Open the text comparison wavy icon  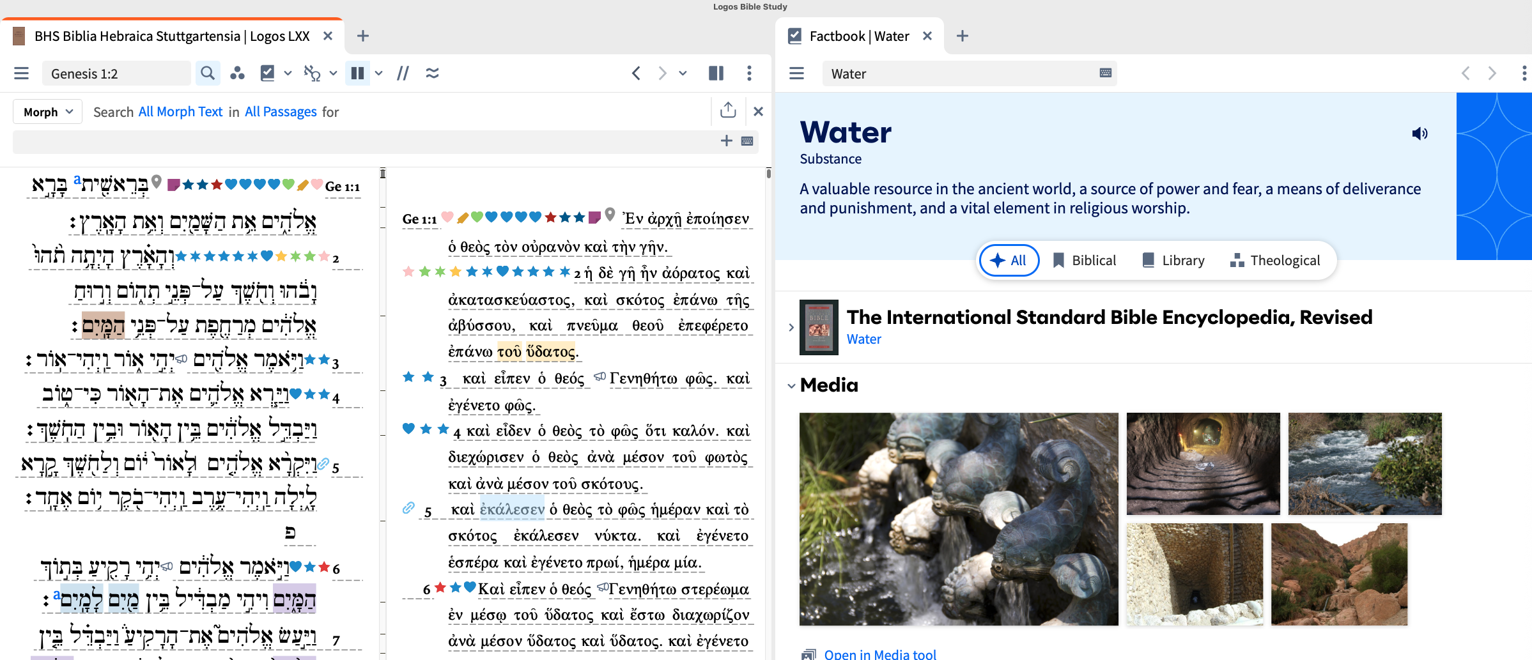coord(433,73)
